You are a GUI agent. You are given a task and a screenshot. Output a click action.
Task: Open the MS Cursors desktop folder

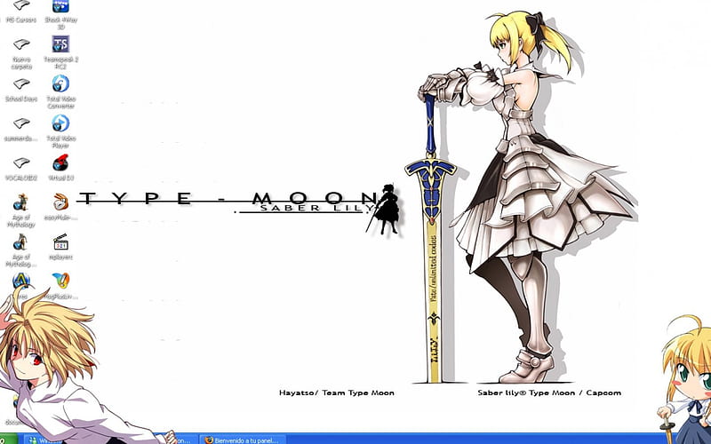[21, 10]
